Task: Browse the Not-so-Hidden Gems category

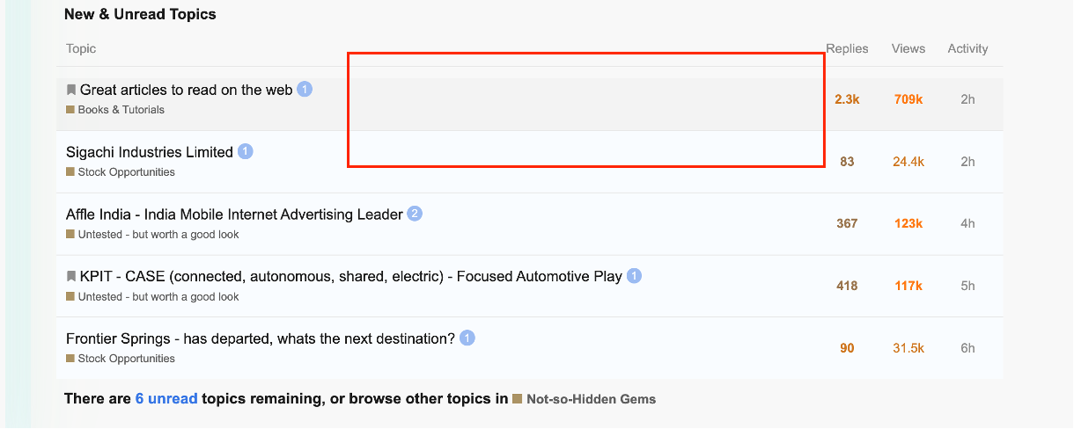Action: coord(591,399)
